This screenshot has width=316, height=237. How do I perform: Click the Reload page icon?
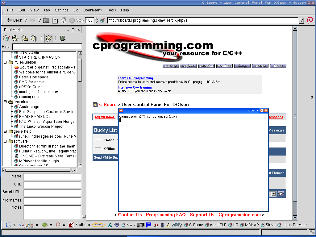coord(55,20)
